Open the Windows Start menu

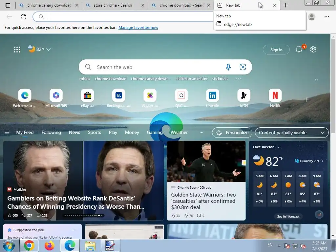click(x=9, y=245)
